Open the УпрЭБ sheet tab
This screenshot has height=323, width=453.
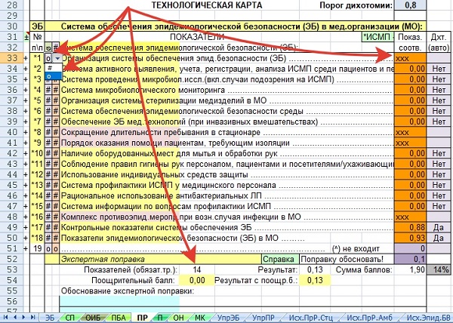pos(228,318)
